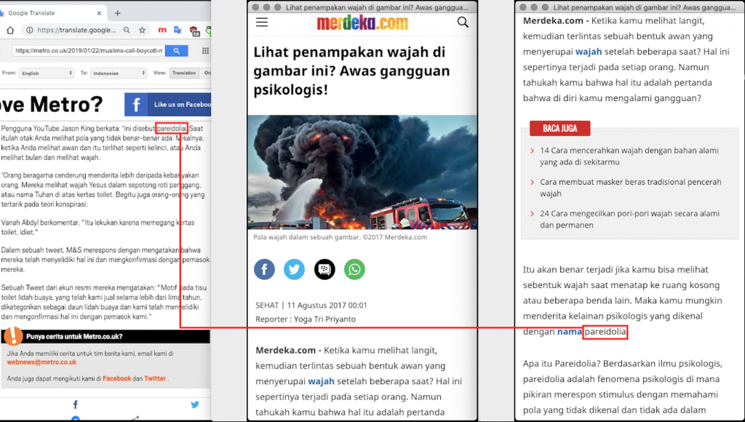The height and width of the screenshot is (422, 745).
Task: Click the burning smoke article image
Action: coord(362,172)
